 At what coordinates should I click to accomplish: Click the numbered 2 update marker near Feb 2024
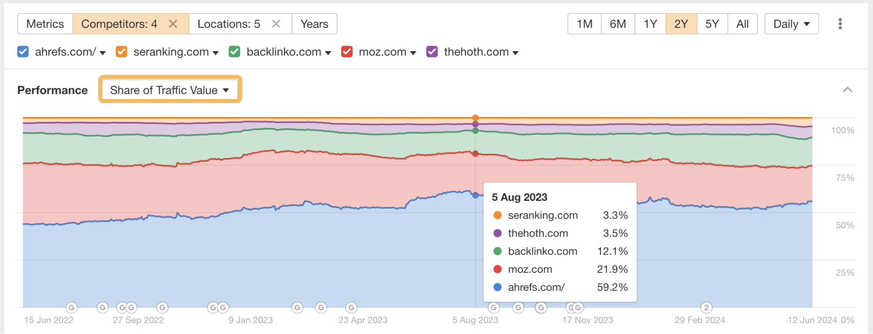click(x=706, y=307)
